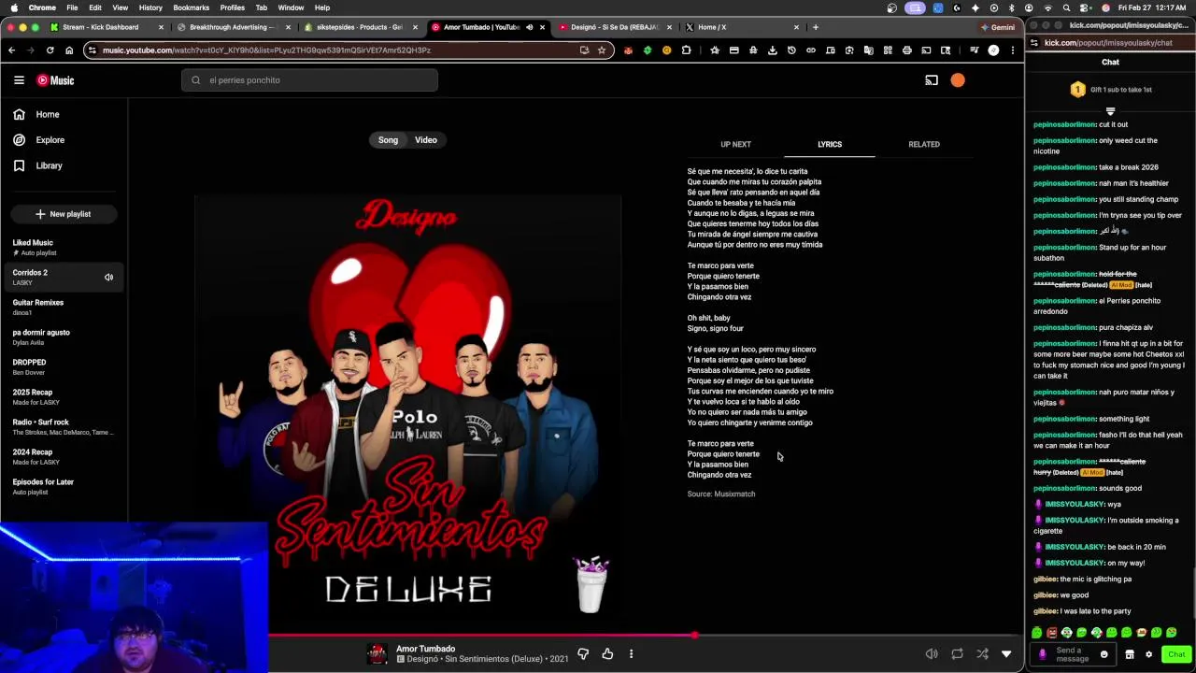Open the 'Radio • Surf rock' playlist

[64, 426]
